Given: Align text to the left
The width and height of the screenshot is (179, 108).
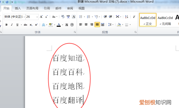Looking at the screenshot, I should coord(81,25).
